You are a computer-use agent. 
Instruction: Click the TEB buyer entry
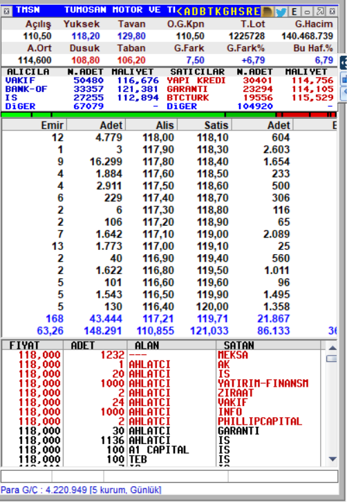[138, 459]
